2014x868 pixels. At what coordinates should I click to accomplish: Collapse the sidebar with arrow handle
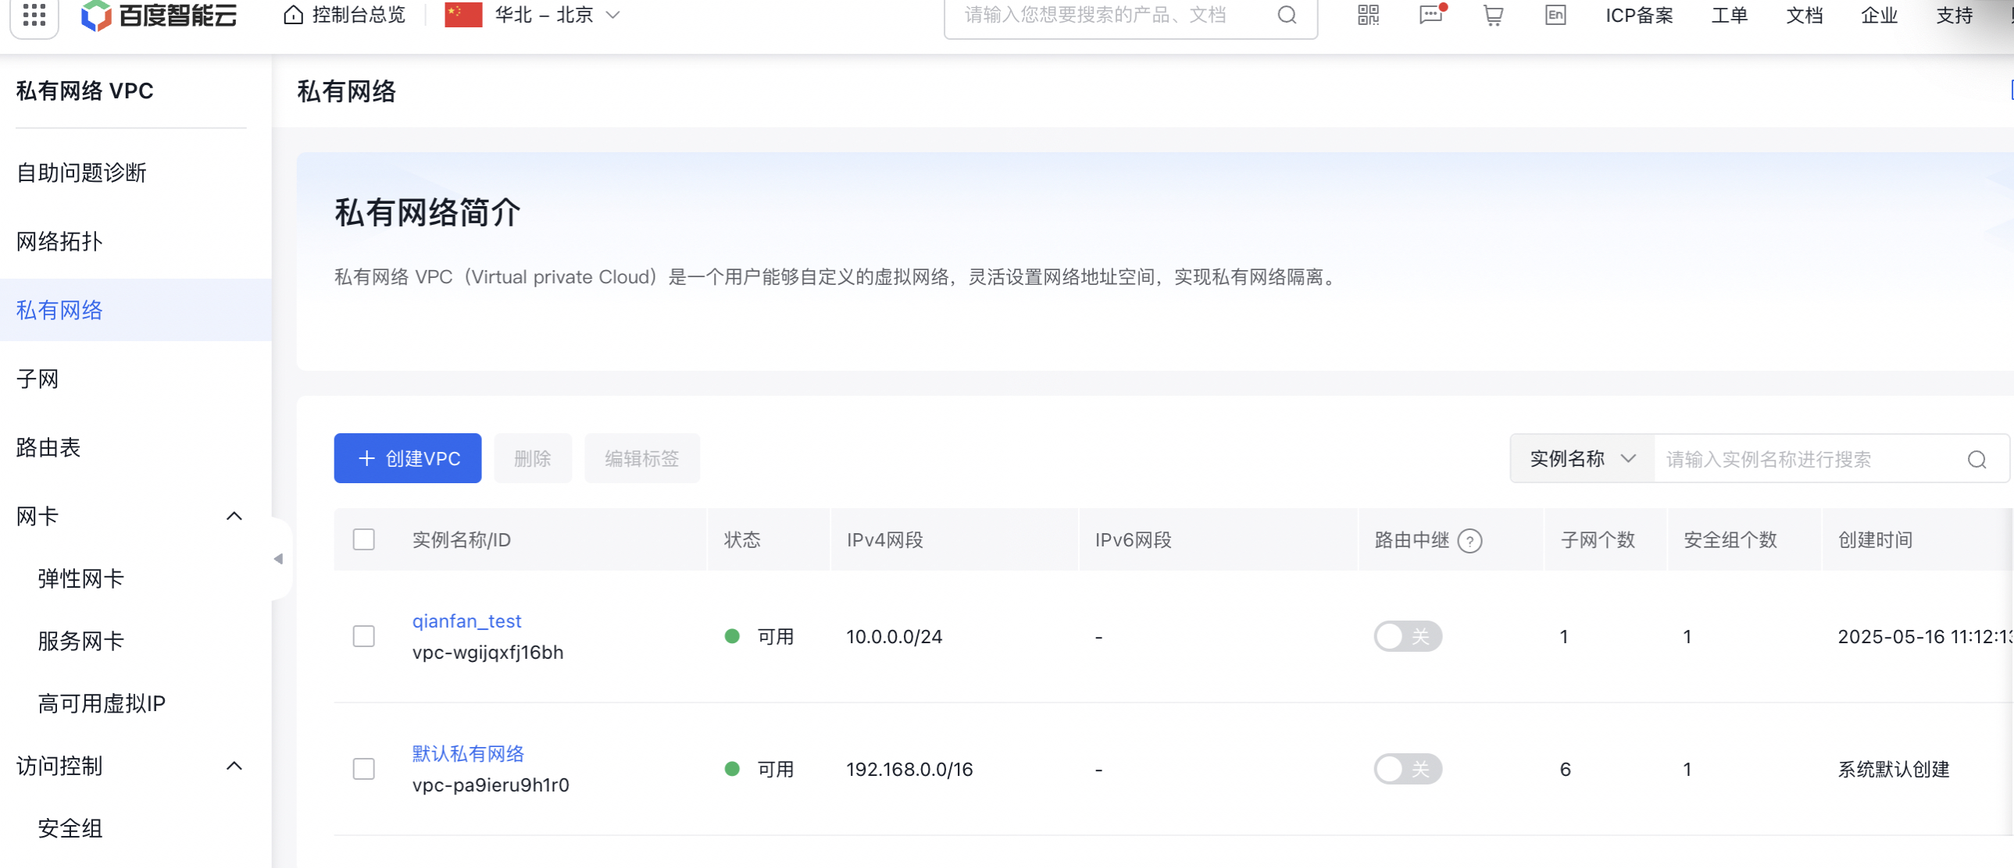click(279, 559)
